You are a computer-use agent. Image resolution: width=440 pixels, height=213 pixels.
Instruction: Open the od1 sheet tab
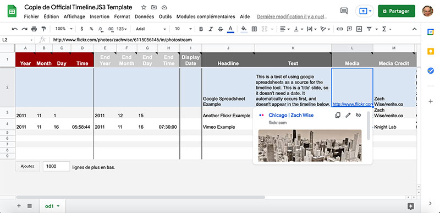[x=52, y=206]
